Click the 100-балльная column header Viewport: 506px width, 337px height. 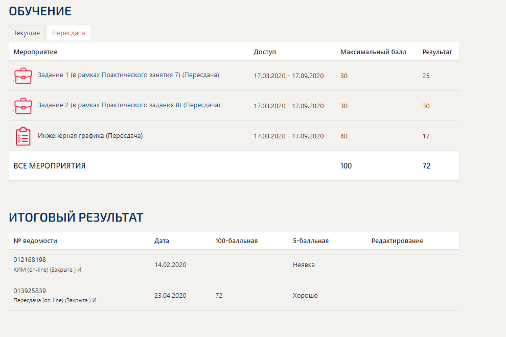(236, 241)
